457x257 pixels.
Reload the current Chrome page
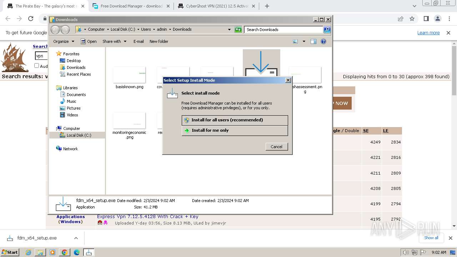tap(31, 19)
